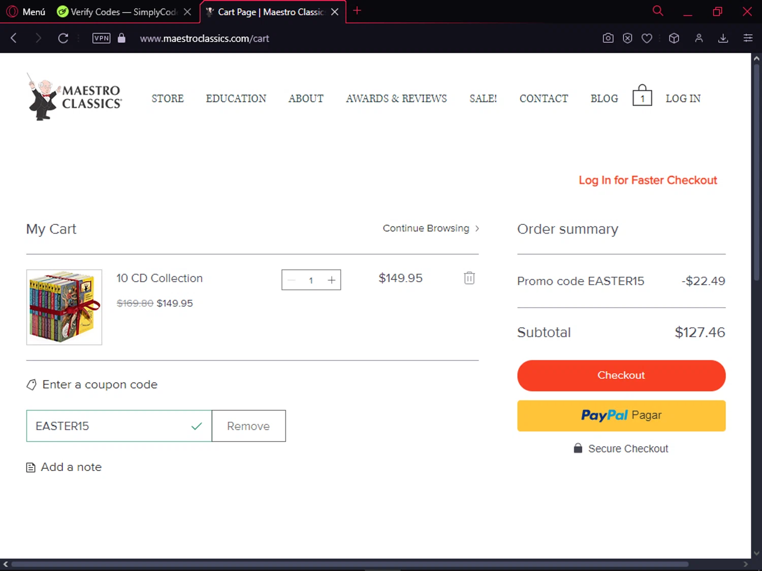Restore the browser window size
The height and width of the screenshot is (571, 762).
717,11
